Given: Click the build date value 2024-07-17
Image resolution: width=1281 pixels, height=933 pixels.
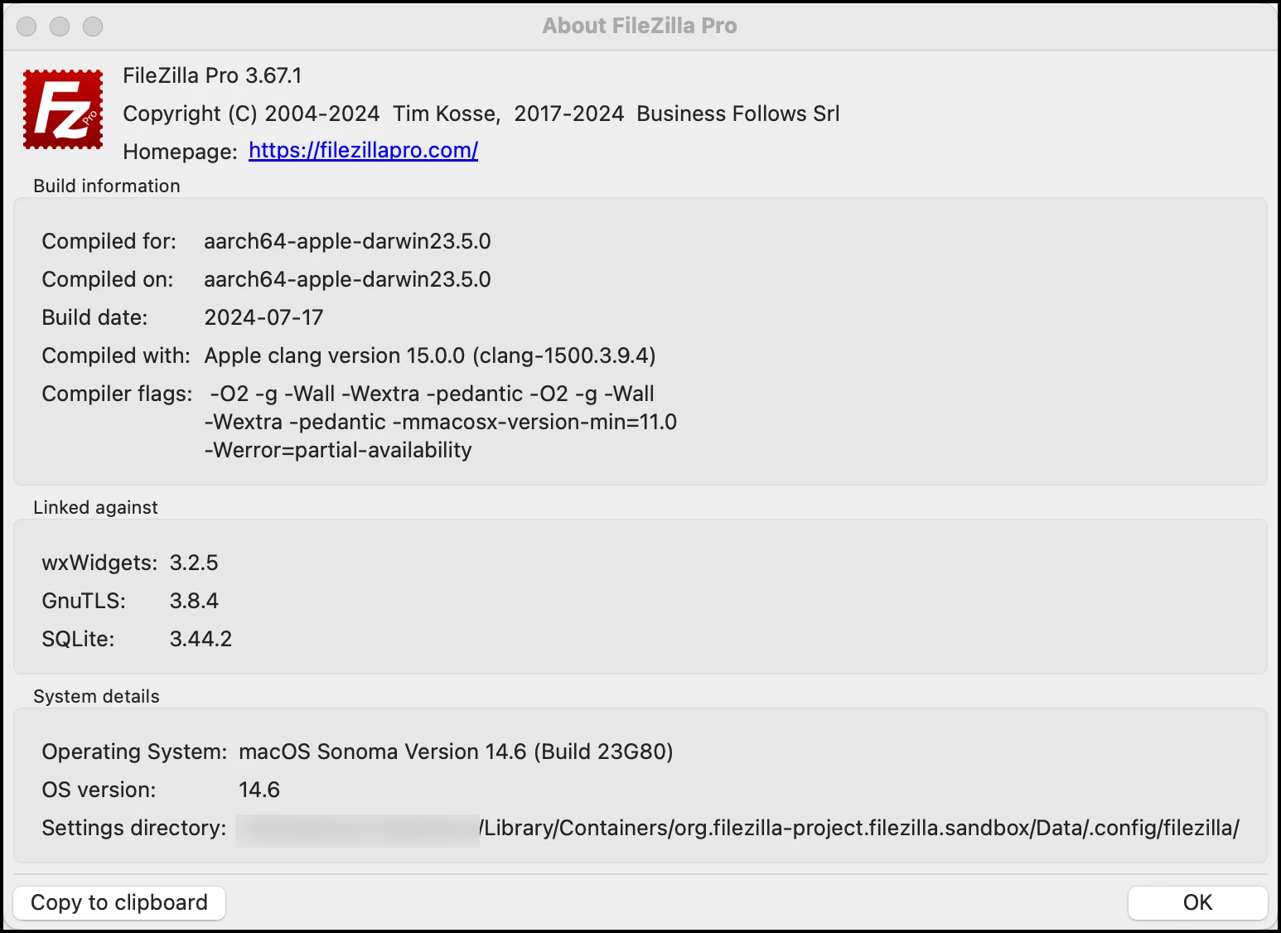Looking at the screenshot, I should point(263,317).
